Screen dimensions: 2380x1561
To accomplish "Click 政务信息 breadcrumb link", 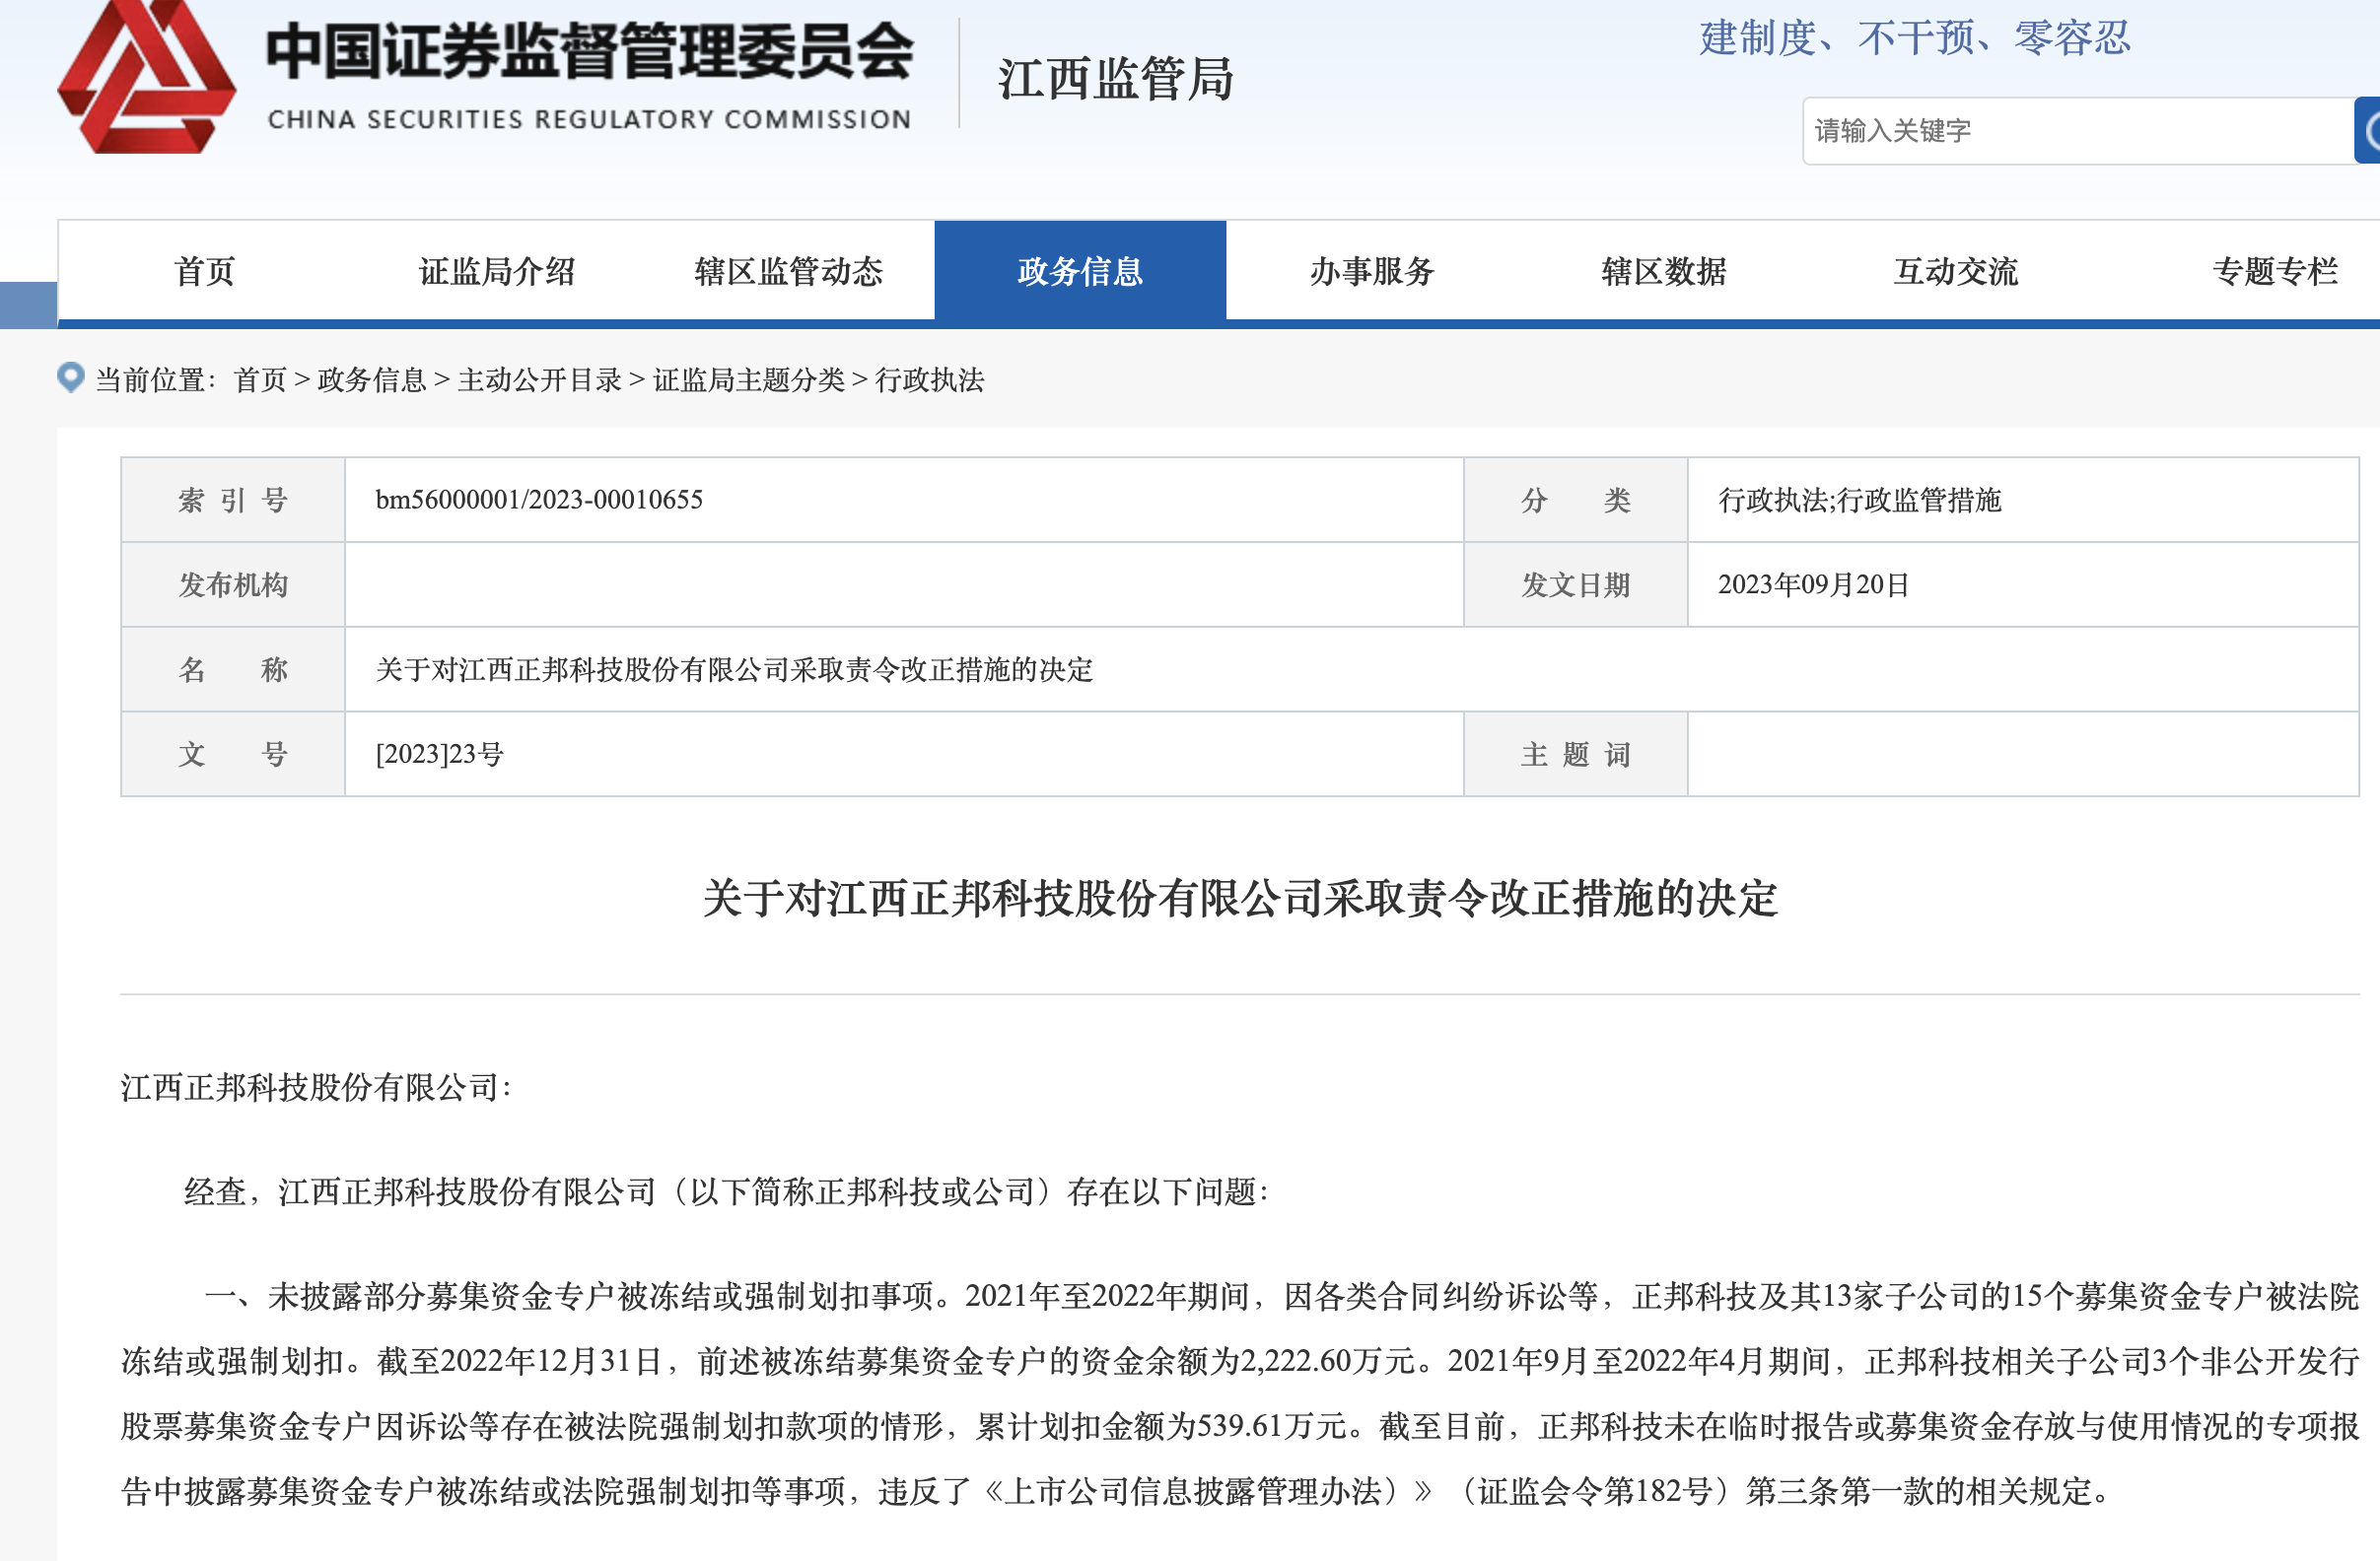I will point(371,379).
